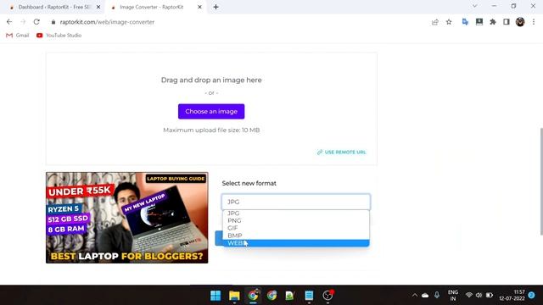The image size is (543, 305).
Task: Click the address bar URL
Action: point(107,22)
